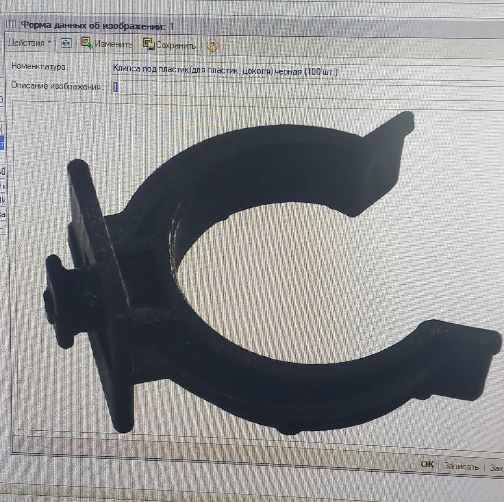Click the save-image icon beside Сохранить
504x502 pixels.
coord(148,44)
